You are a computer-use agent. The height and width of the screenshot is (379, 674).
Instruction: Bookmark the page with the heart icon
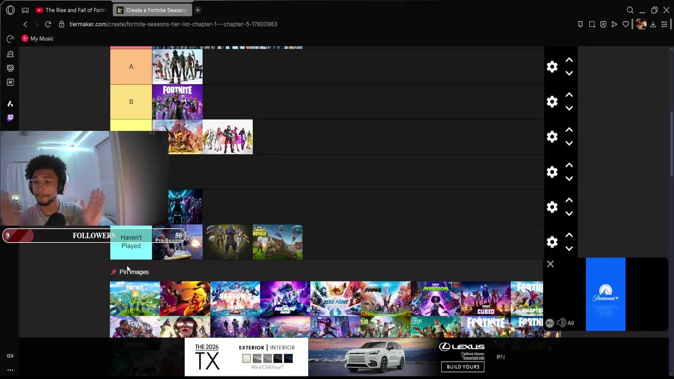[626, 24]
